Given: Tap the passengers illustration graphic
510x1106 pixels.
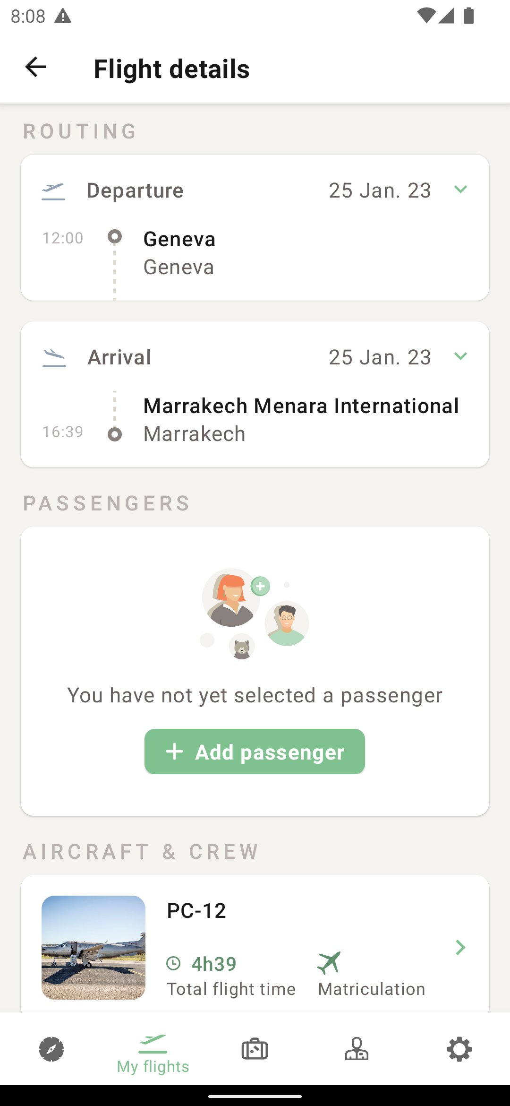Looking at the screenshot, I should click(x=255, y=613).
